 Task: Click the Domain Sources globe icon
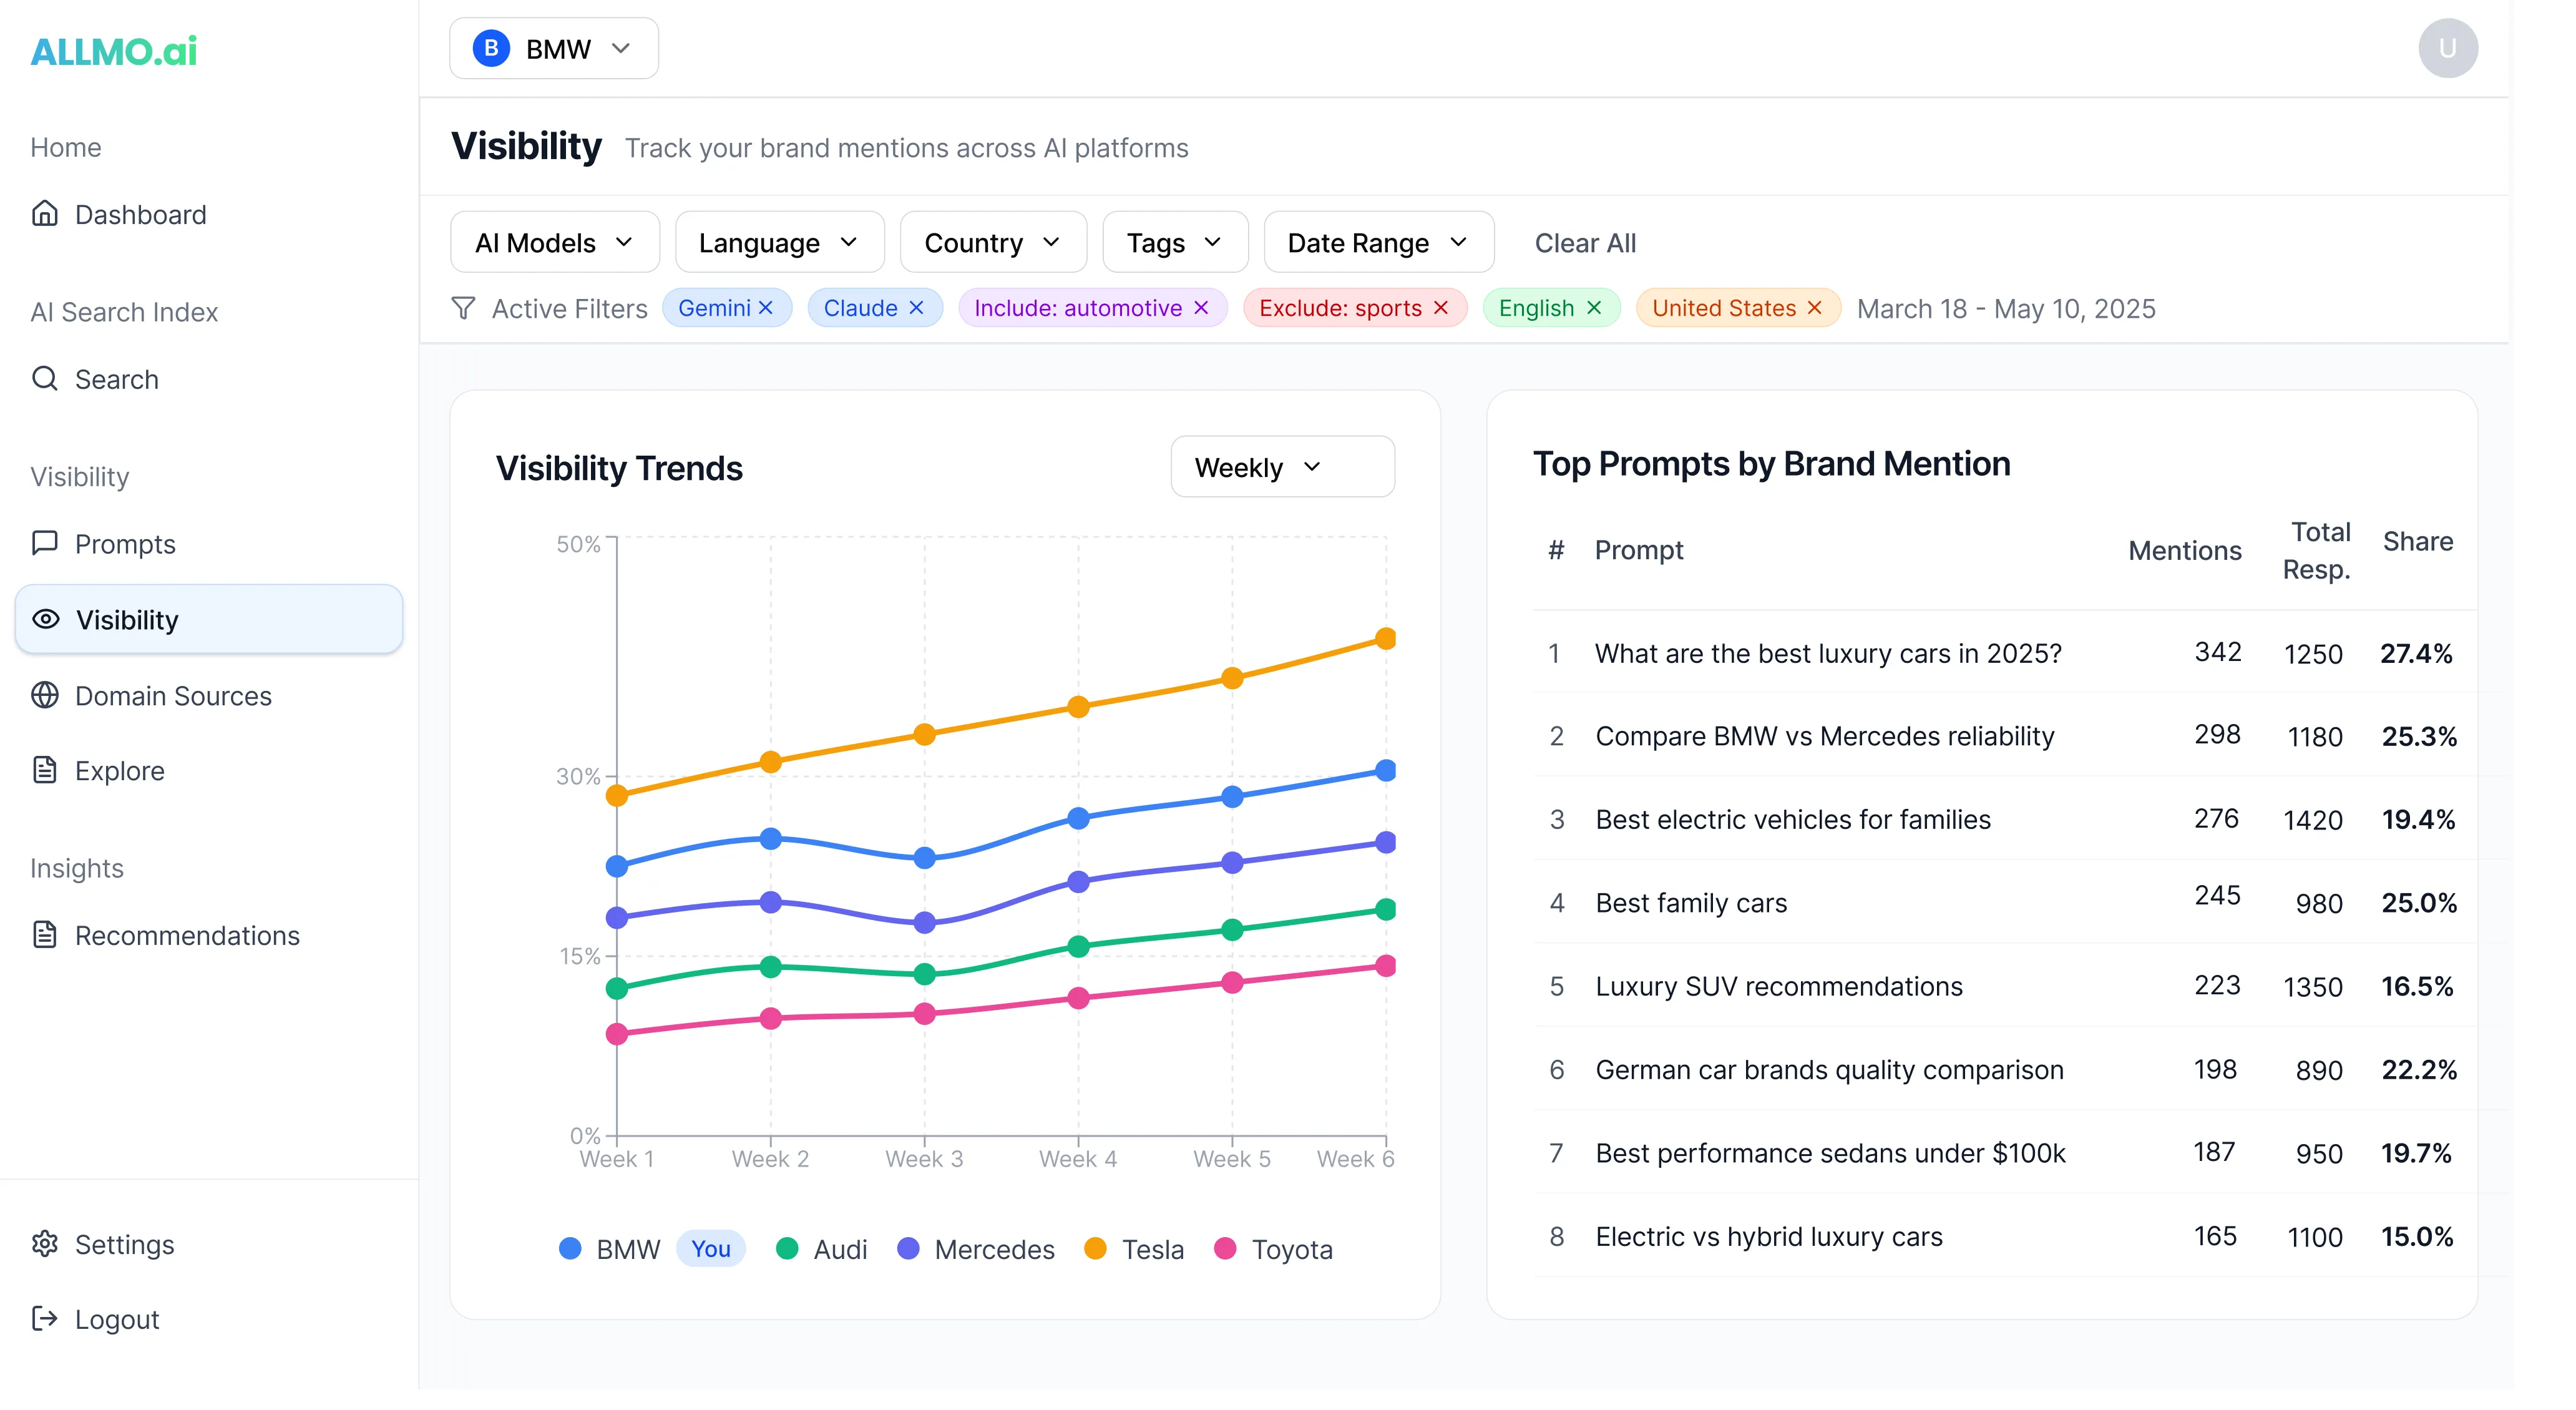point(45,695)
